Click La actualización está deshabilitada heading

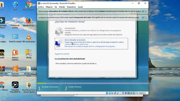pyautogui.click(x=70, y=59)
